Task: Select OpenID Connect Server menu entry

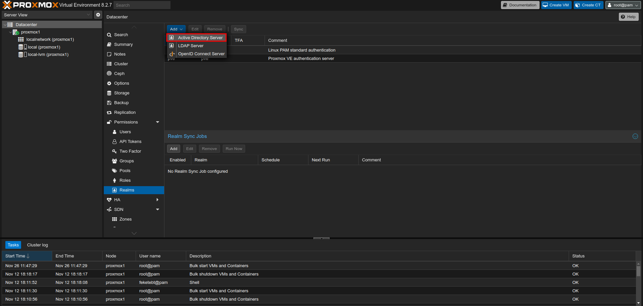Action: (197, 54)
